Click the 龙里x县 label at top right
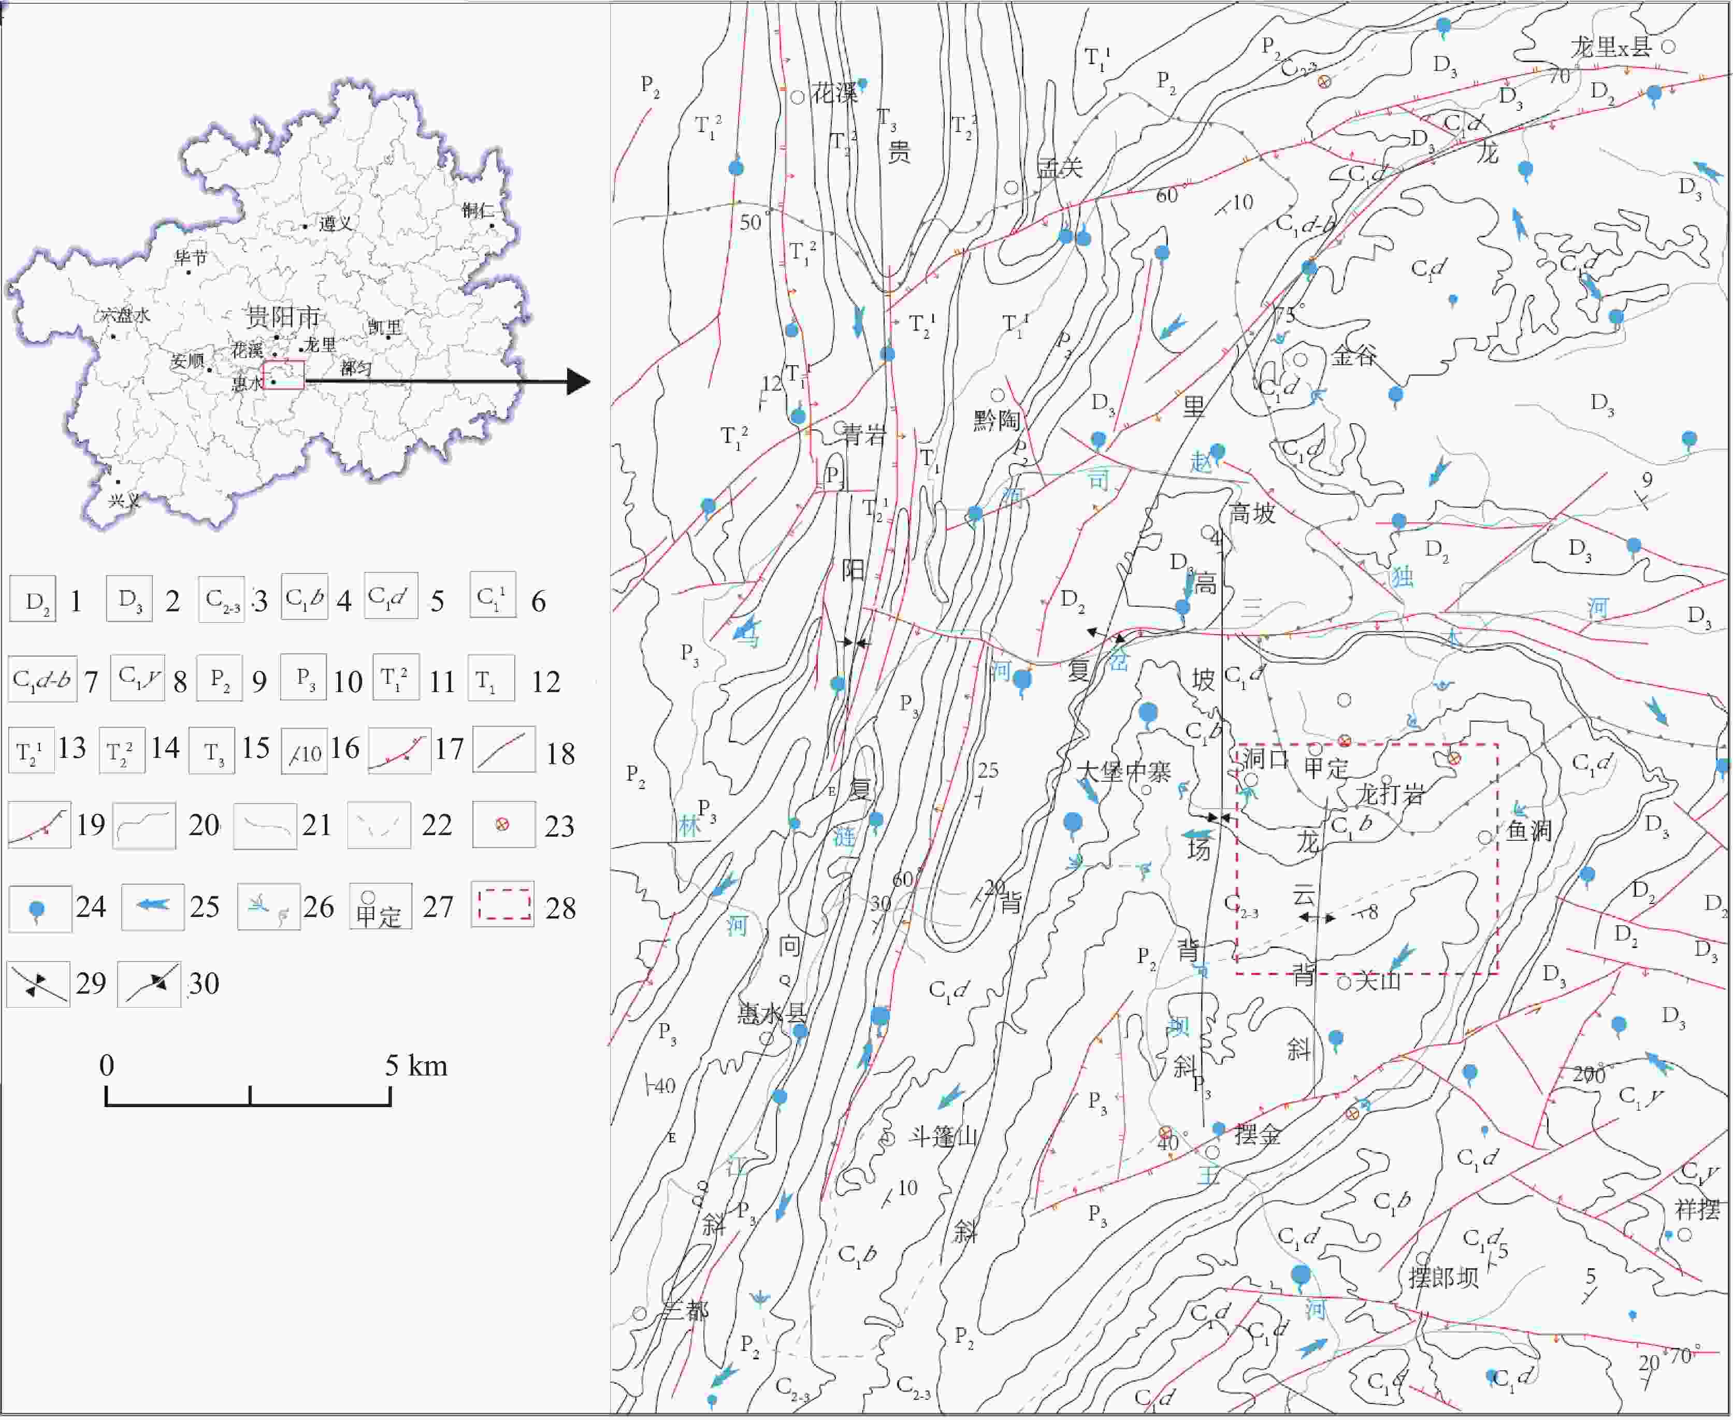This screenshot has width=1733, height=1420. coord(1611,48)
